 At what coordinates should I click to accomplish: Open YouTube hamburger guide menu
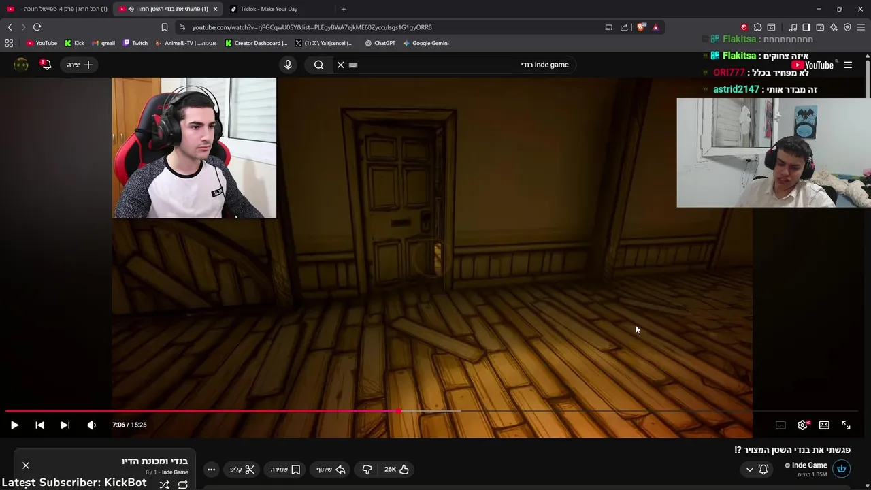coord(848,65)
